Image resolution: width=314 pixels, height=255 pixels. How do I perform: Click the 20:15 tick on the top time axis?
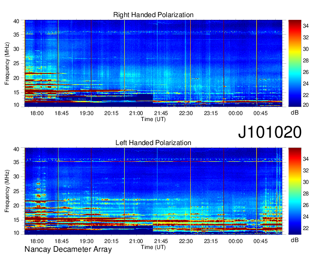tap(111, 113)
